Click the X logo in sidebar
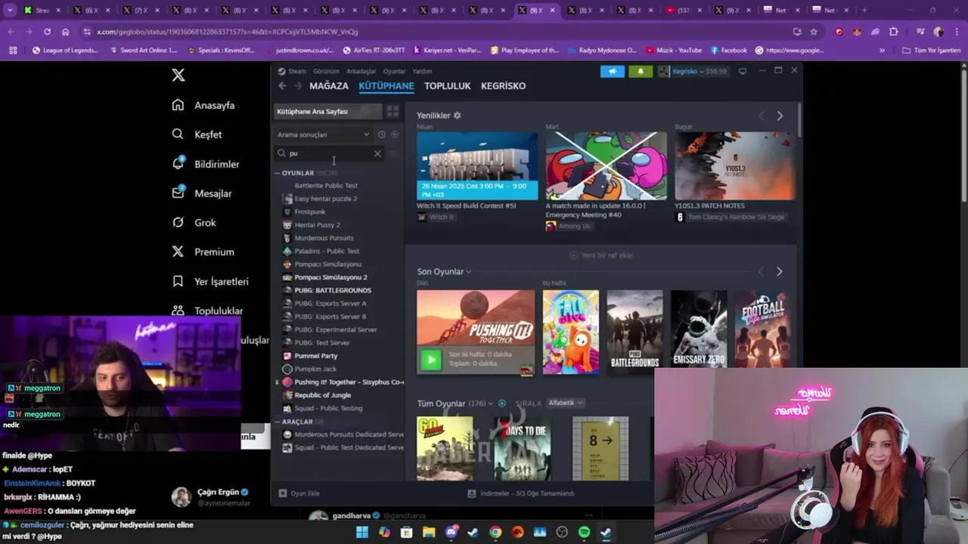The height and width of the screenshot is (544, 968). (178, 75)
